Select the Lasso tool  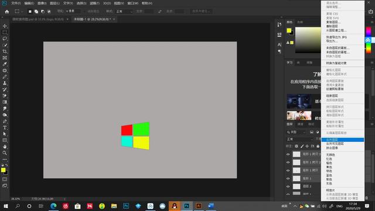[5, 39]
